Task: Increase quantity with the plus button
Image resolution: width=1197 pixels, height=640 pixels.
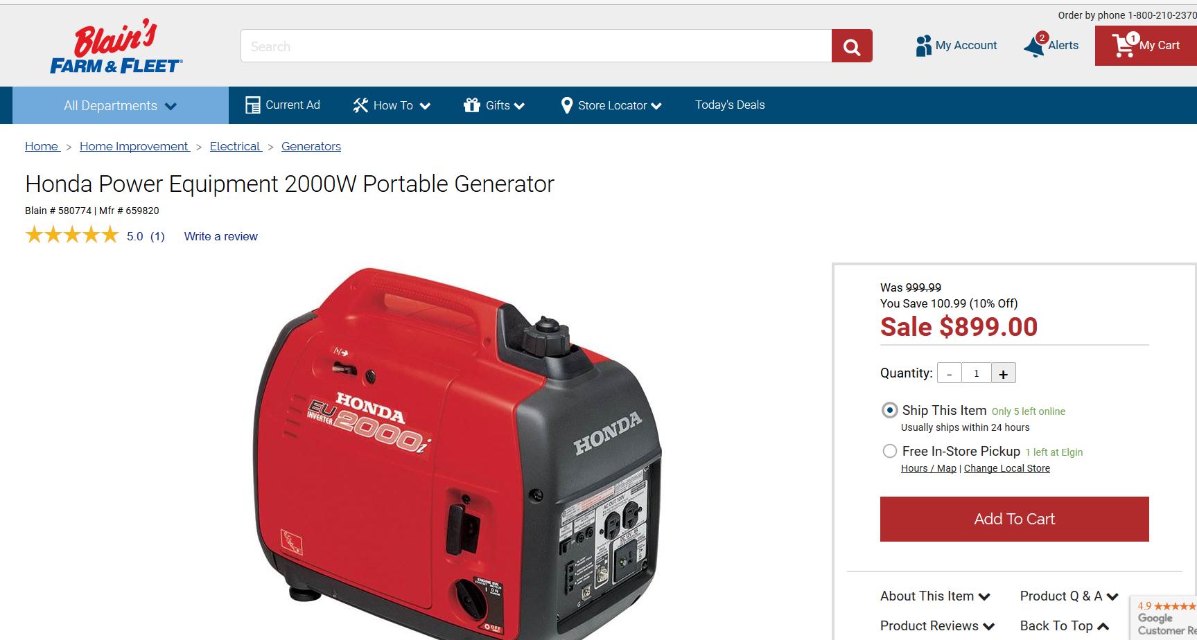Action: coord(1003,373)
